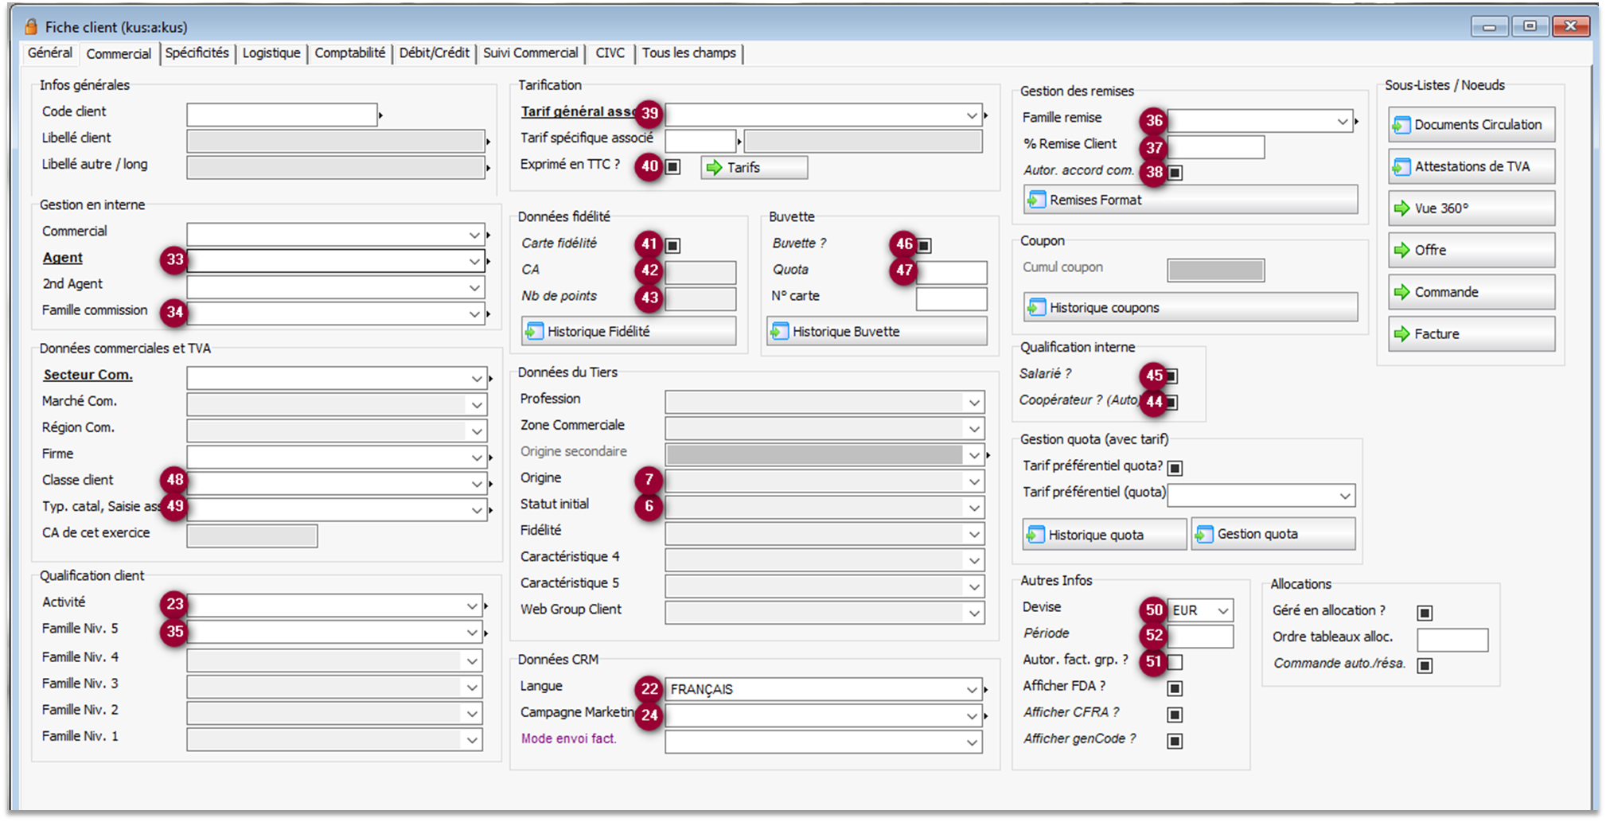Screen dimensions: 1606x822
Task: Expand the Langue FRANÇAIS dropdown
Action: [x=972, y=689]
